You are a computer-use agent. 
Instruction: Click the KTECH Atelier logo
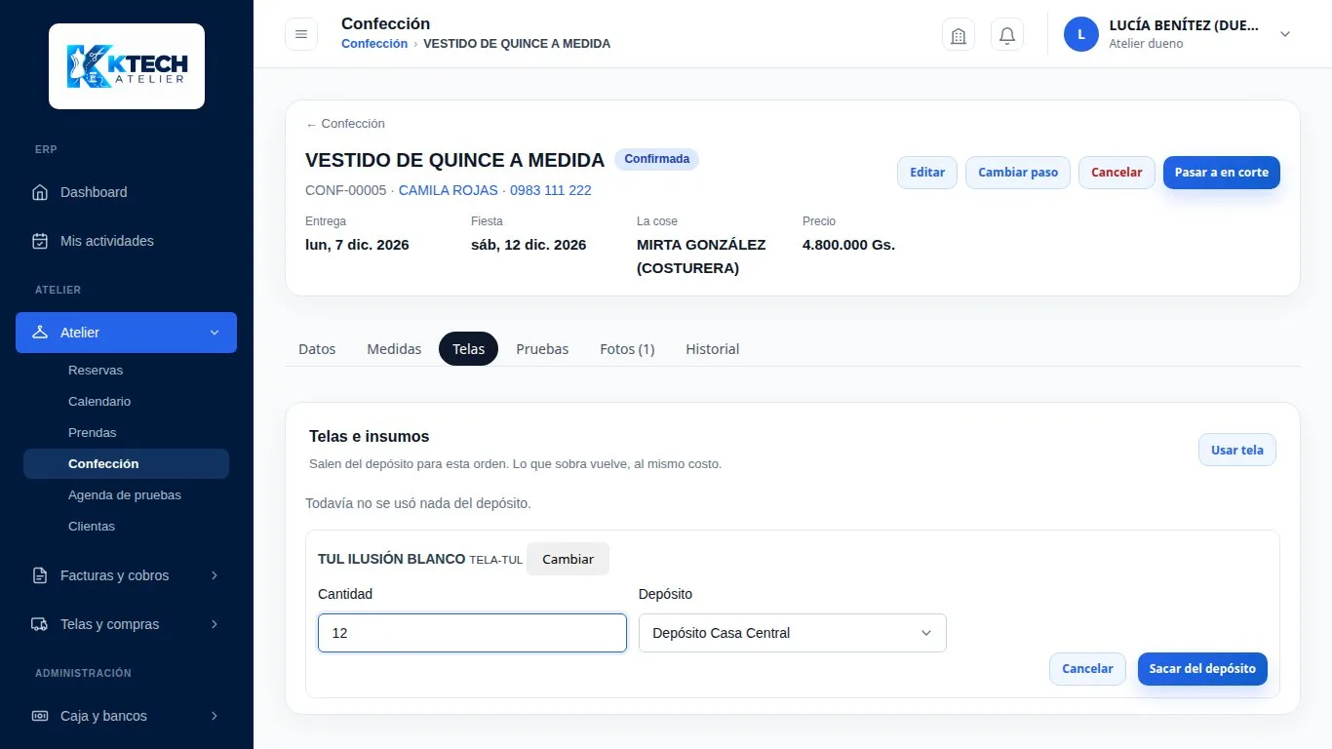pos(127,66)
